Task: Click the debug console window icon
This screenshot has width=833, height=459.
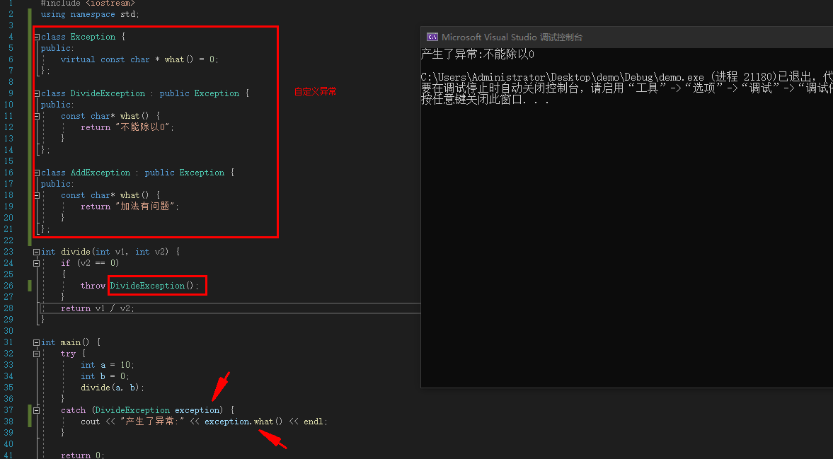Action: coord(432,37)
